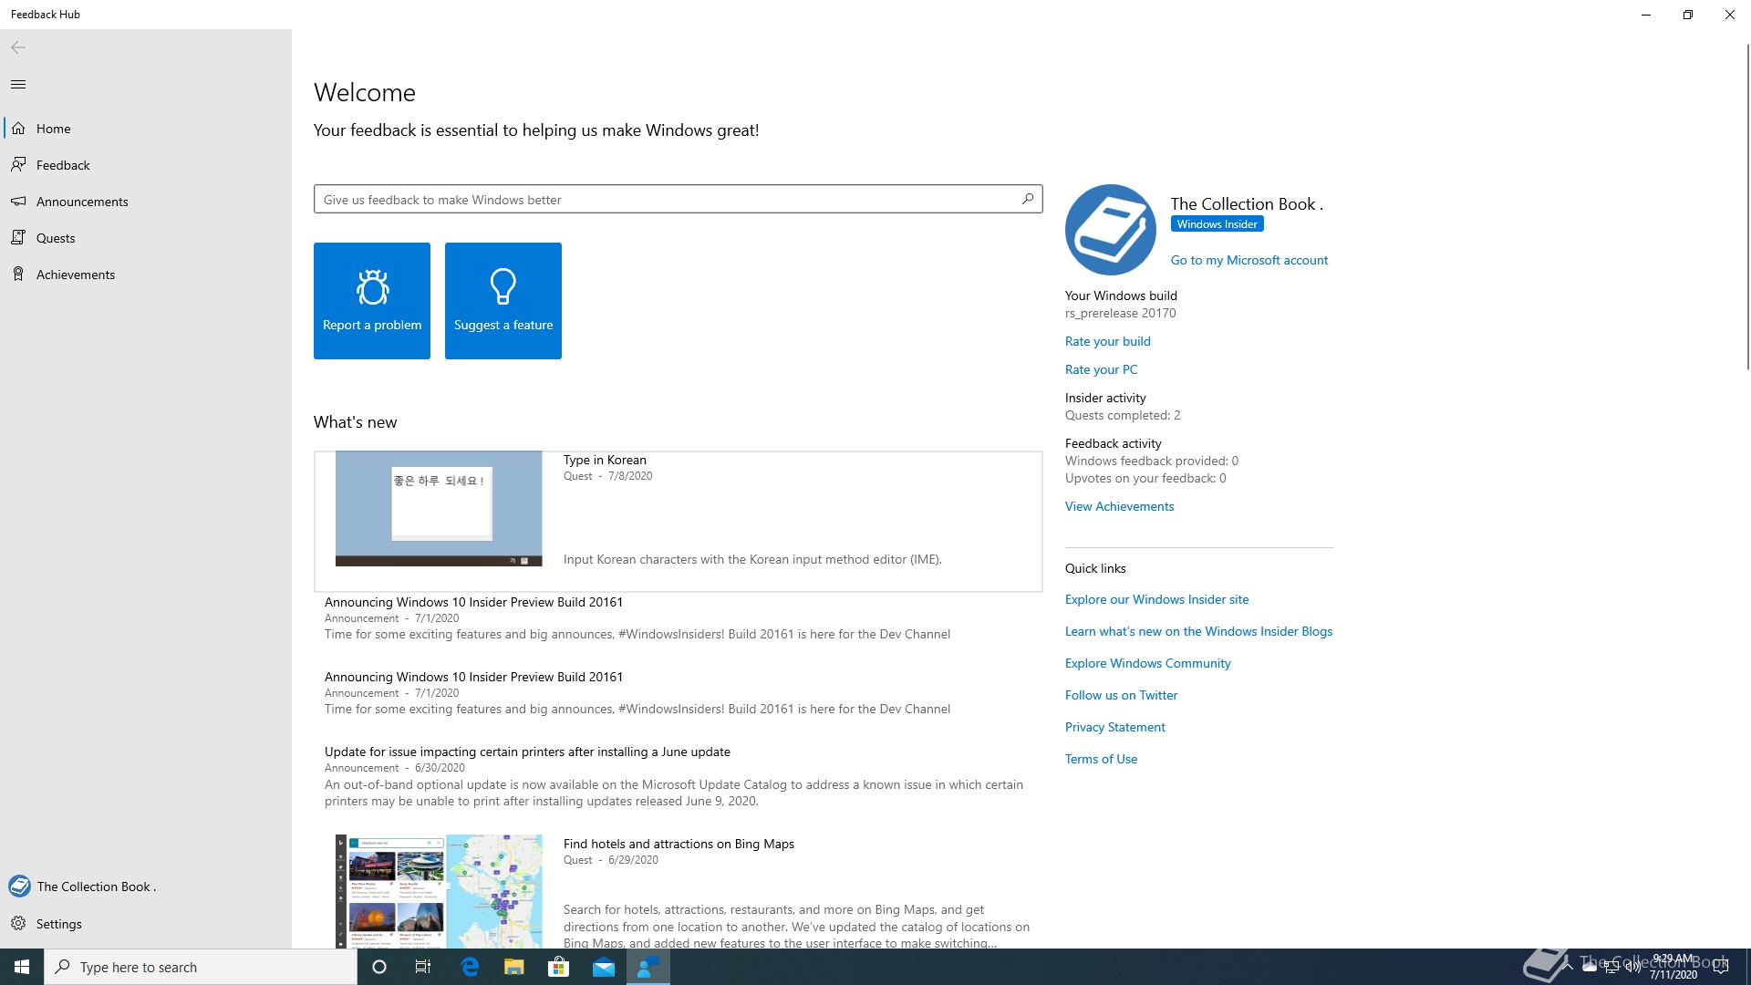Open the Mail app on the taskbar
The width and height of the screenshot is (1751, 985).
604,967
